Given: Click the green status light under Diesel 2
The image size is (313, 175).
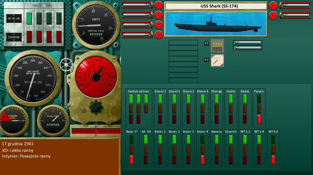Looking at the screenshot, I should [174, 99].
